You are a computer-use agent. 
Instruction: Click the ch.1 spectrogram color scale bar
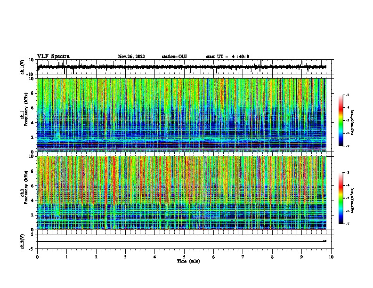click(x=341, y=120)
